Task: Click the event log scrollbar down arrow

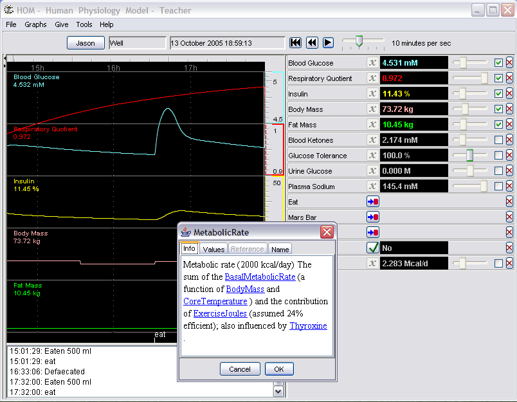Action: tap(278, 390)
